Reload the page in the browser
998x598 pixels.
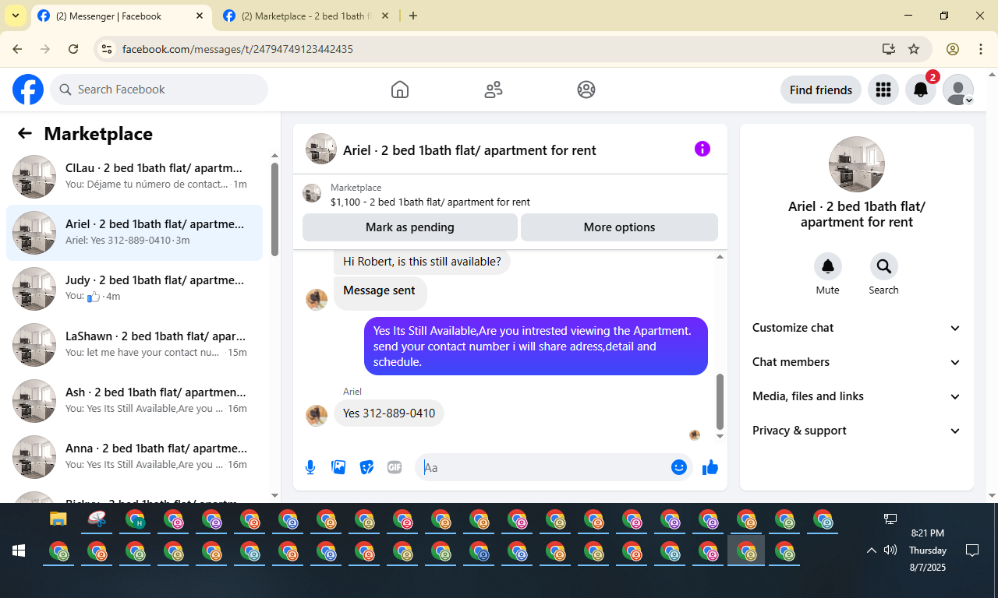(73, 49)
